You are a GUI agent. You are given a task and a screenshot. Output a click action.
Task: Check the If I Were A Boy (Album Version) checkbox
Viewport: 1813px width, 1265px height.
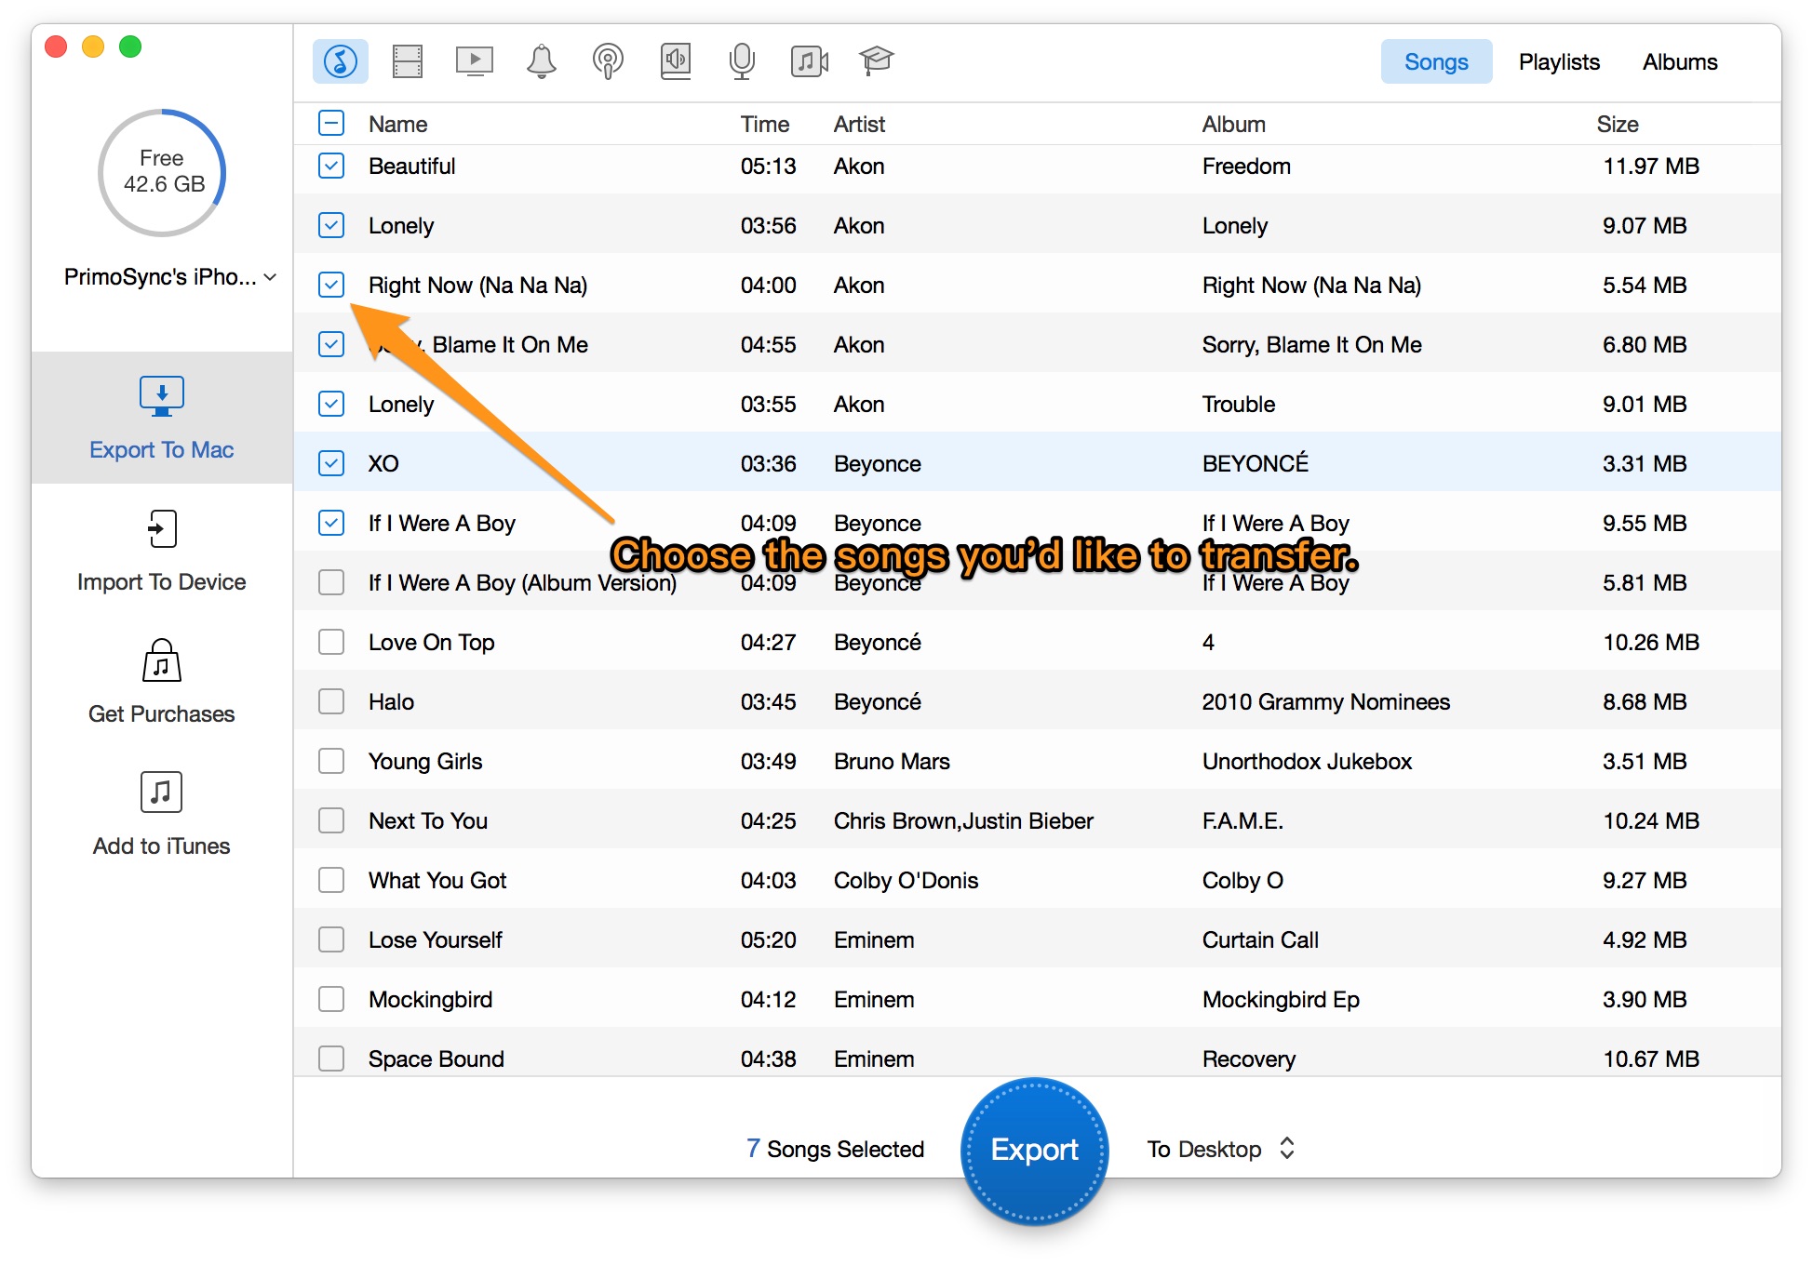point(331,582)
